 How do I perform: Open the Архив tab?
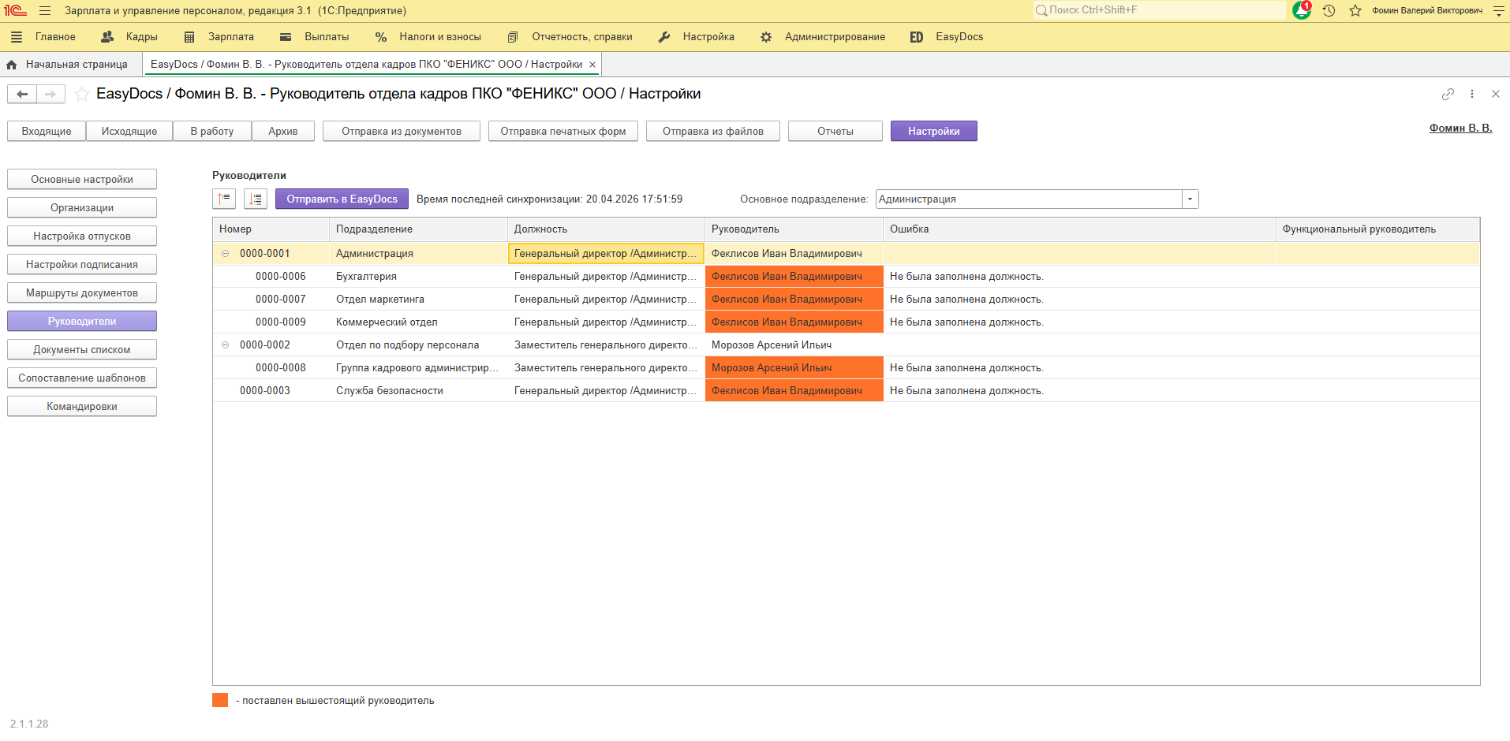[283, 132]
